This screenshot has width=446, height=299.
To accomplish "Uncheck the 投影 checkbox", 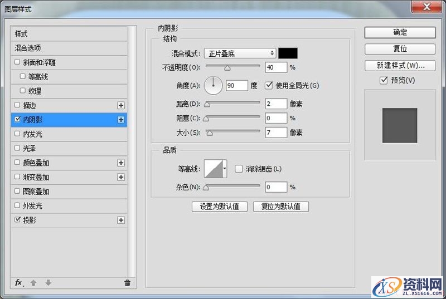I will coord(18,219).
